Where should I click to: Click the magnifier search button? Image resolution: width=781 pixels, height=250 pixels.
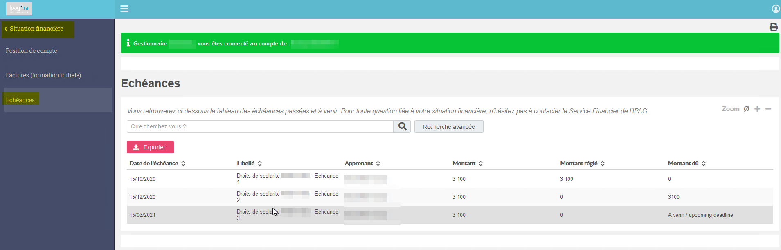tap(402, 126)
